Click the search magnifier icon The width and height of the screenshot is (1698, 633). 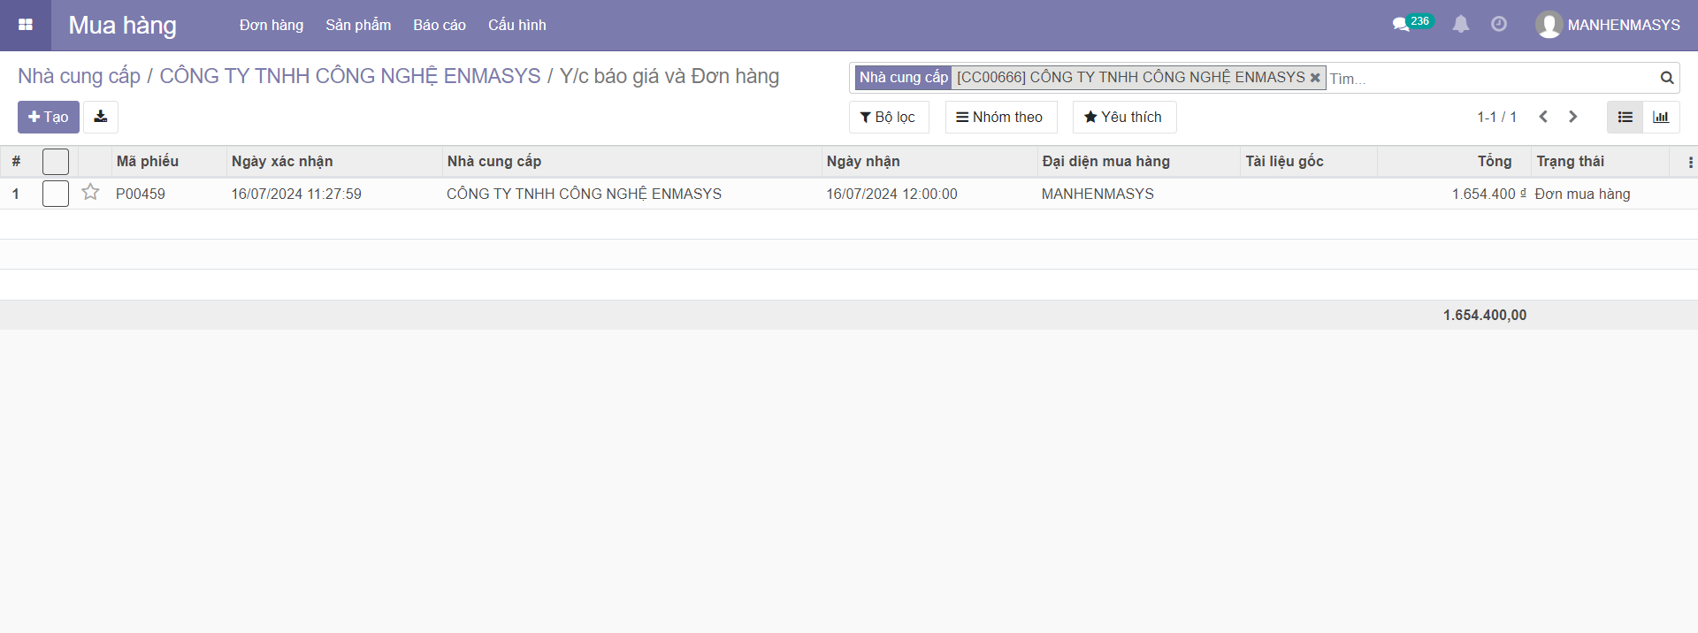[1666, 78]
